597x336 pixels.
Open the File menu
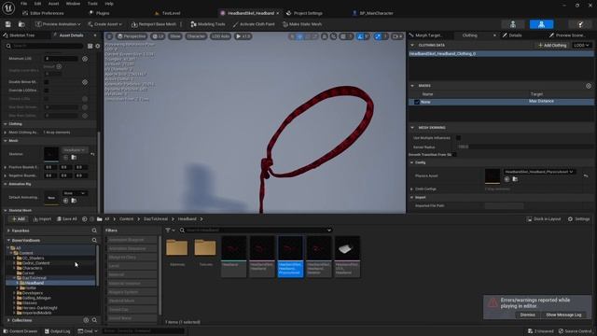(23, 4)
